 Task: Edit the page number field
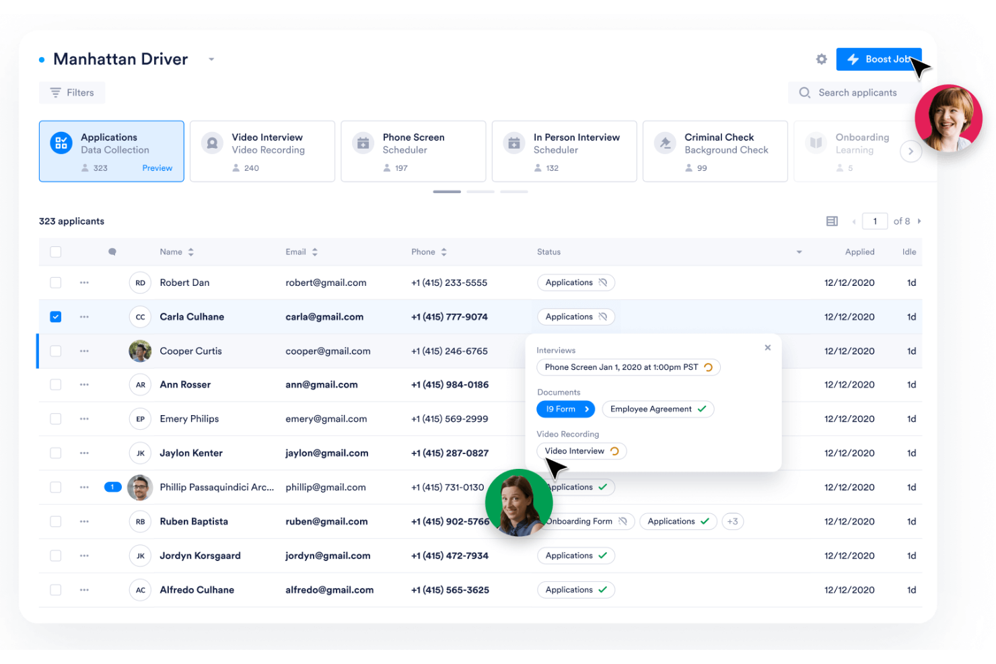[875, 221]
